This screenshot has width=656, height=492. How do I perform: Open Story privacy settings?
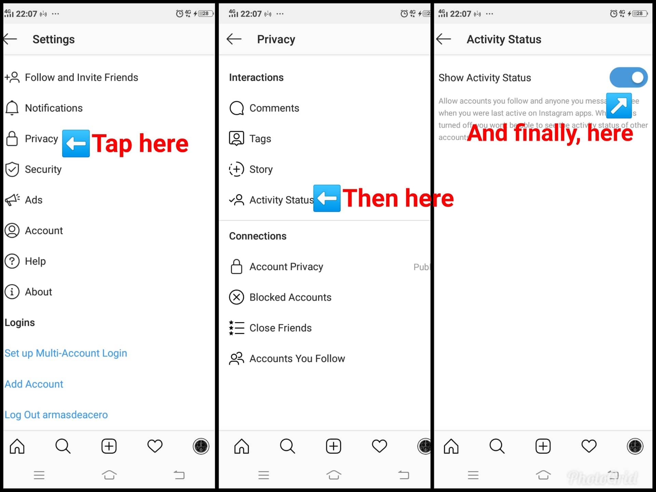coord(260,169)
